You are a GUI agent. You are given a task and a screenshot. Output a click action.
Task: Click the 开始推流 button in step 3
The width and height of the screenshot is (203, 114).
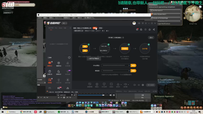coord(125,49)
